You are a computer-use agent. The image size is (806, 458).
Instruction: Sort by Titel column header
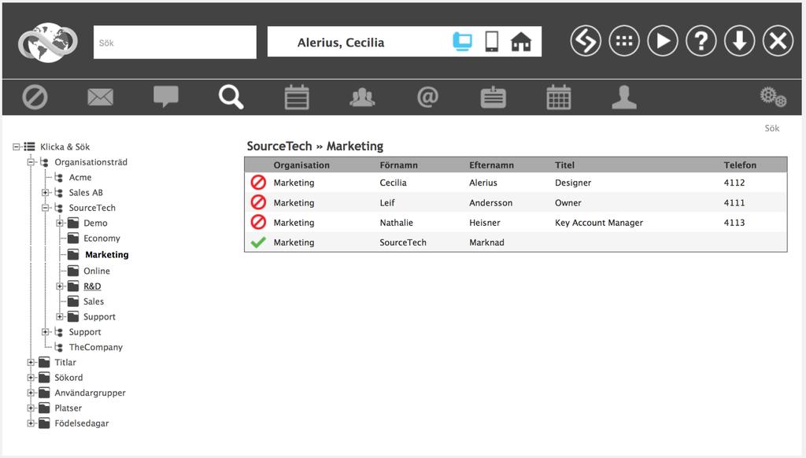[x=564, y=165]
